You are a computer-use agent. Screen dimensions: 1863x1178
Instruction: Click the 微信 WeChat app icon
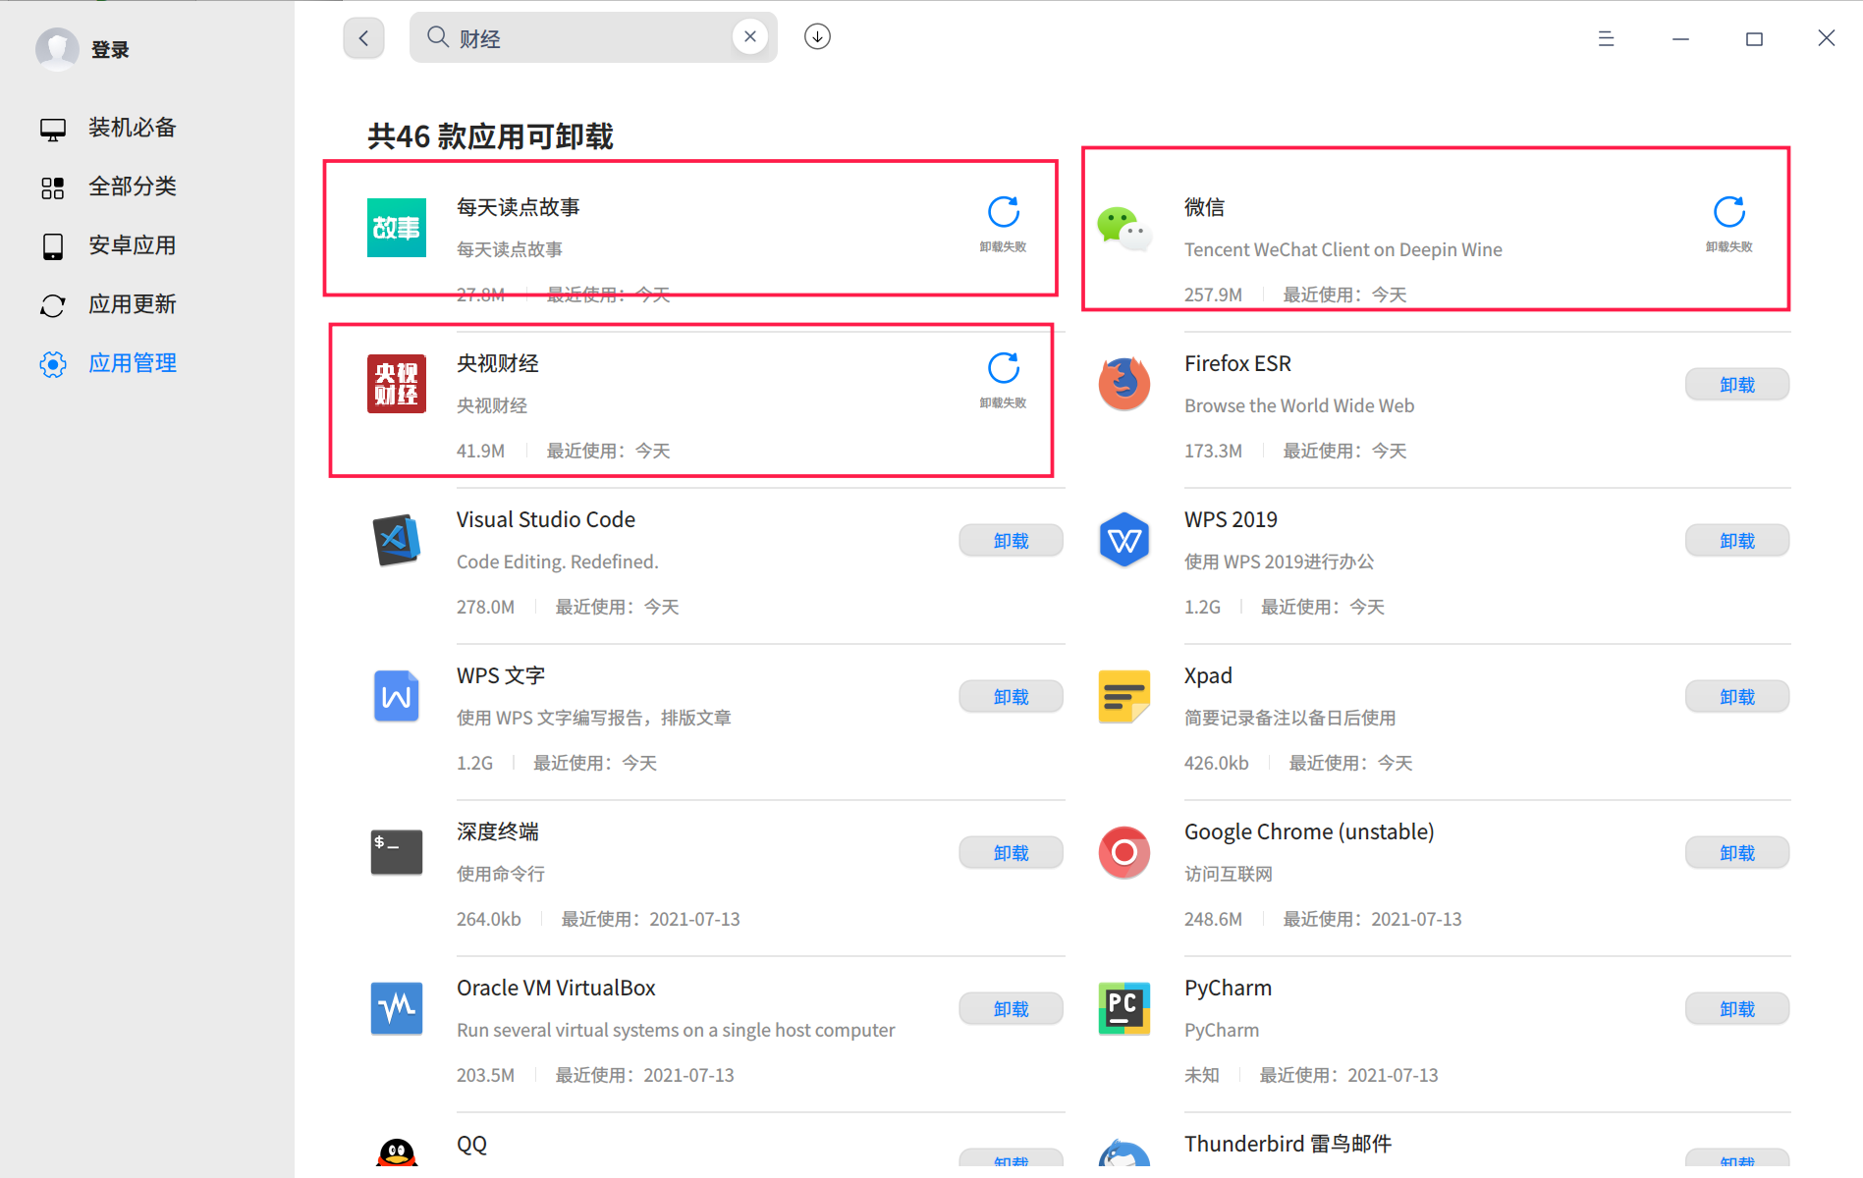click(1124, 228)
